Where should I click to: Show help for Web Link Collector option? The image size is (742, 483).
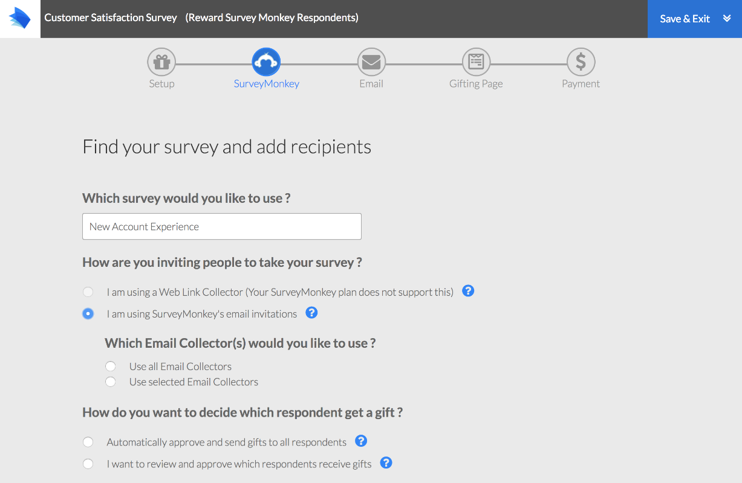pyautogui.click(x=468, y=291)
